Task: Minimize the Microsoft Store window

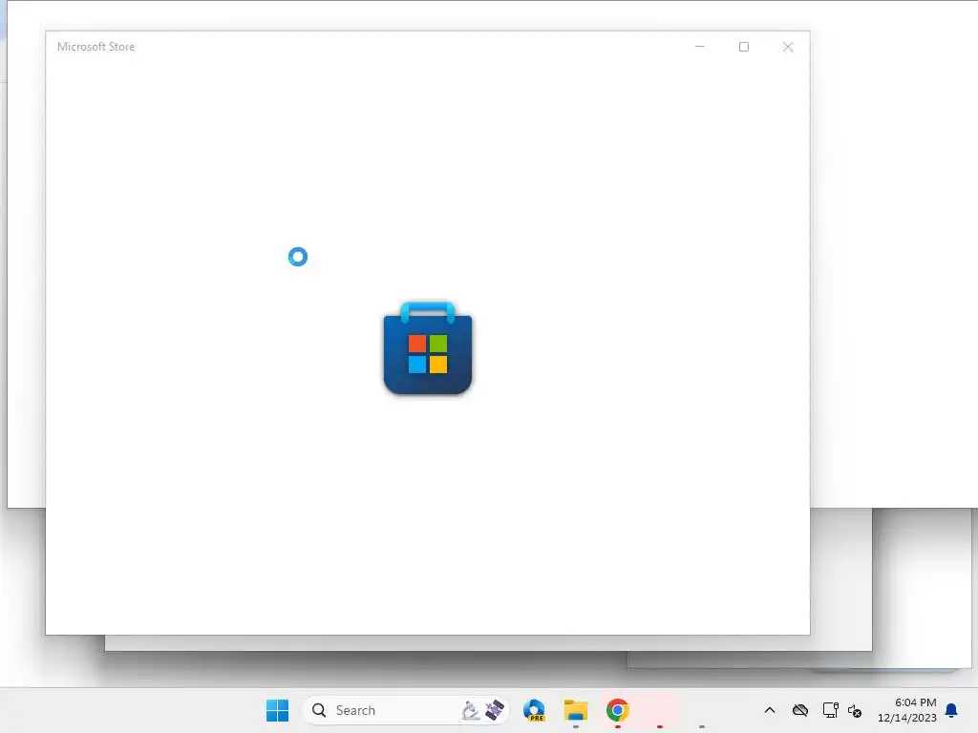Action: [x=700, y=47]
